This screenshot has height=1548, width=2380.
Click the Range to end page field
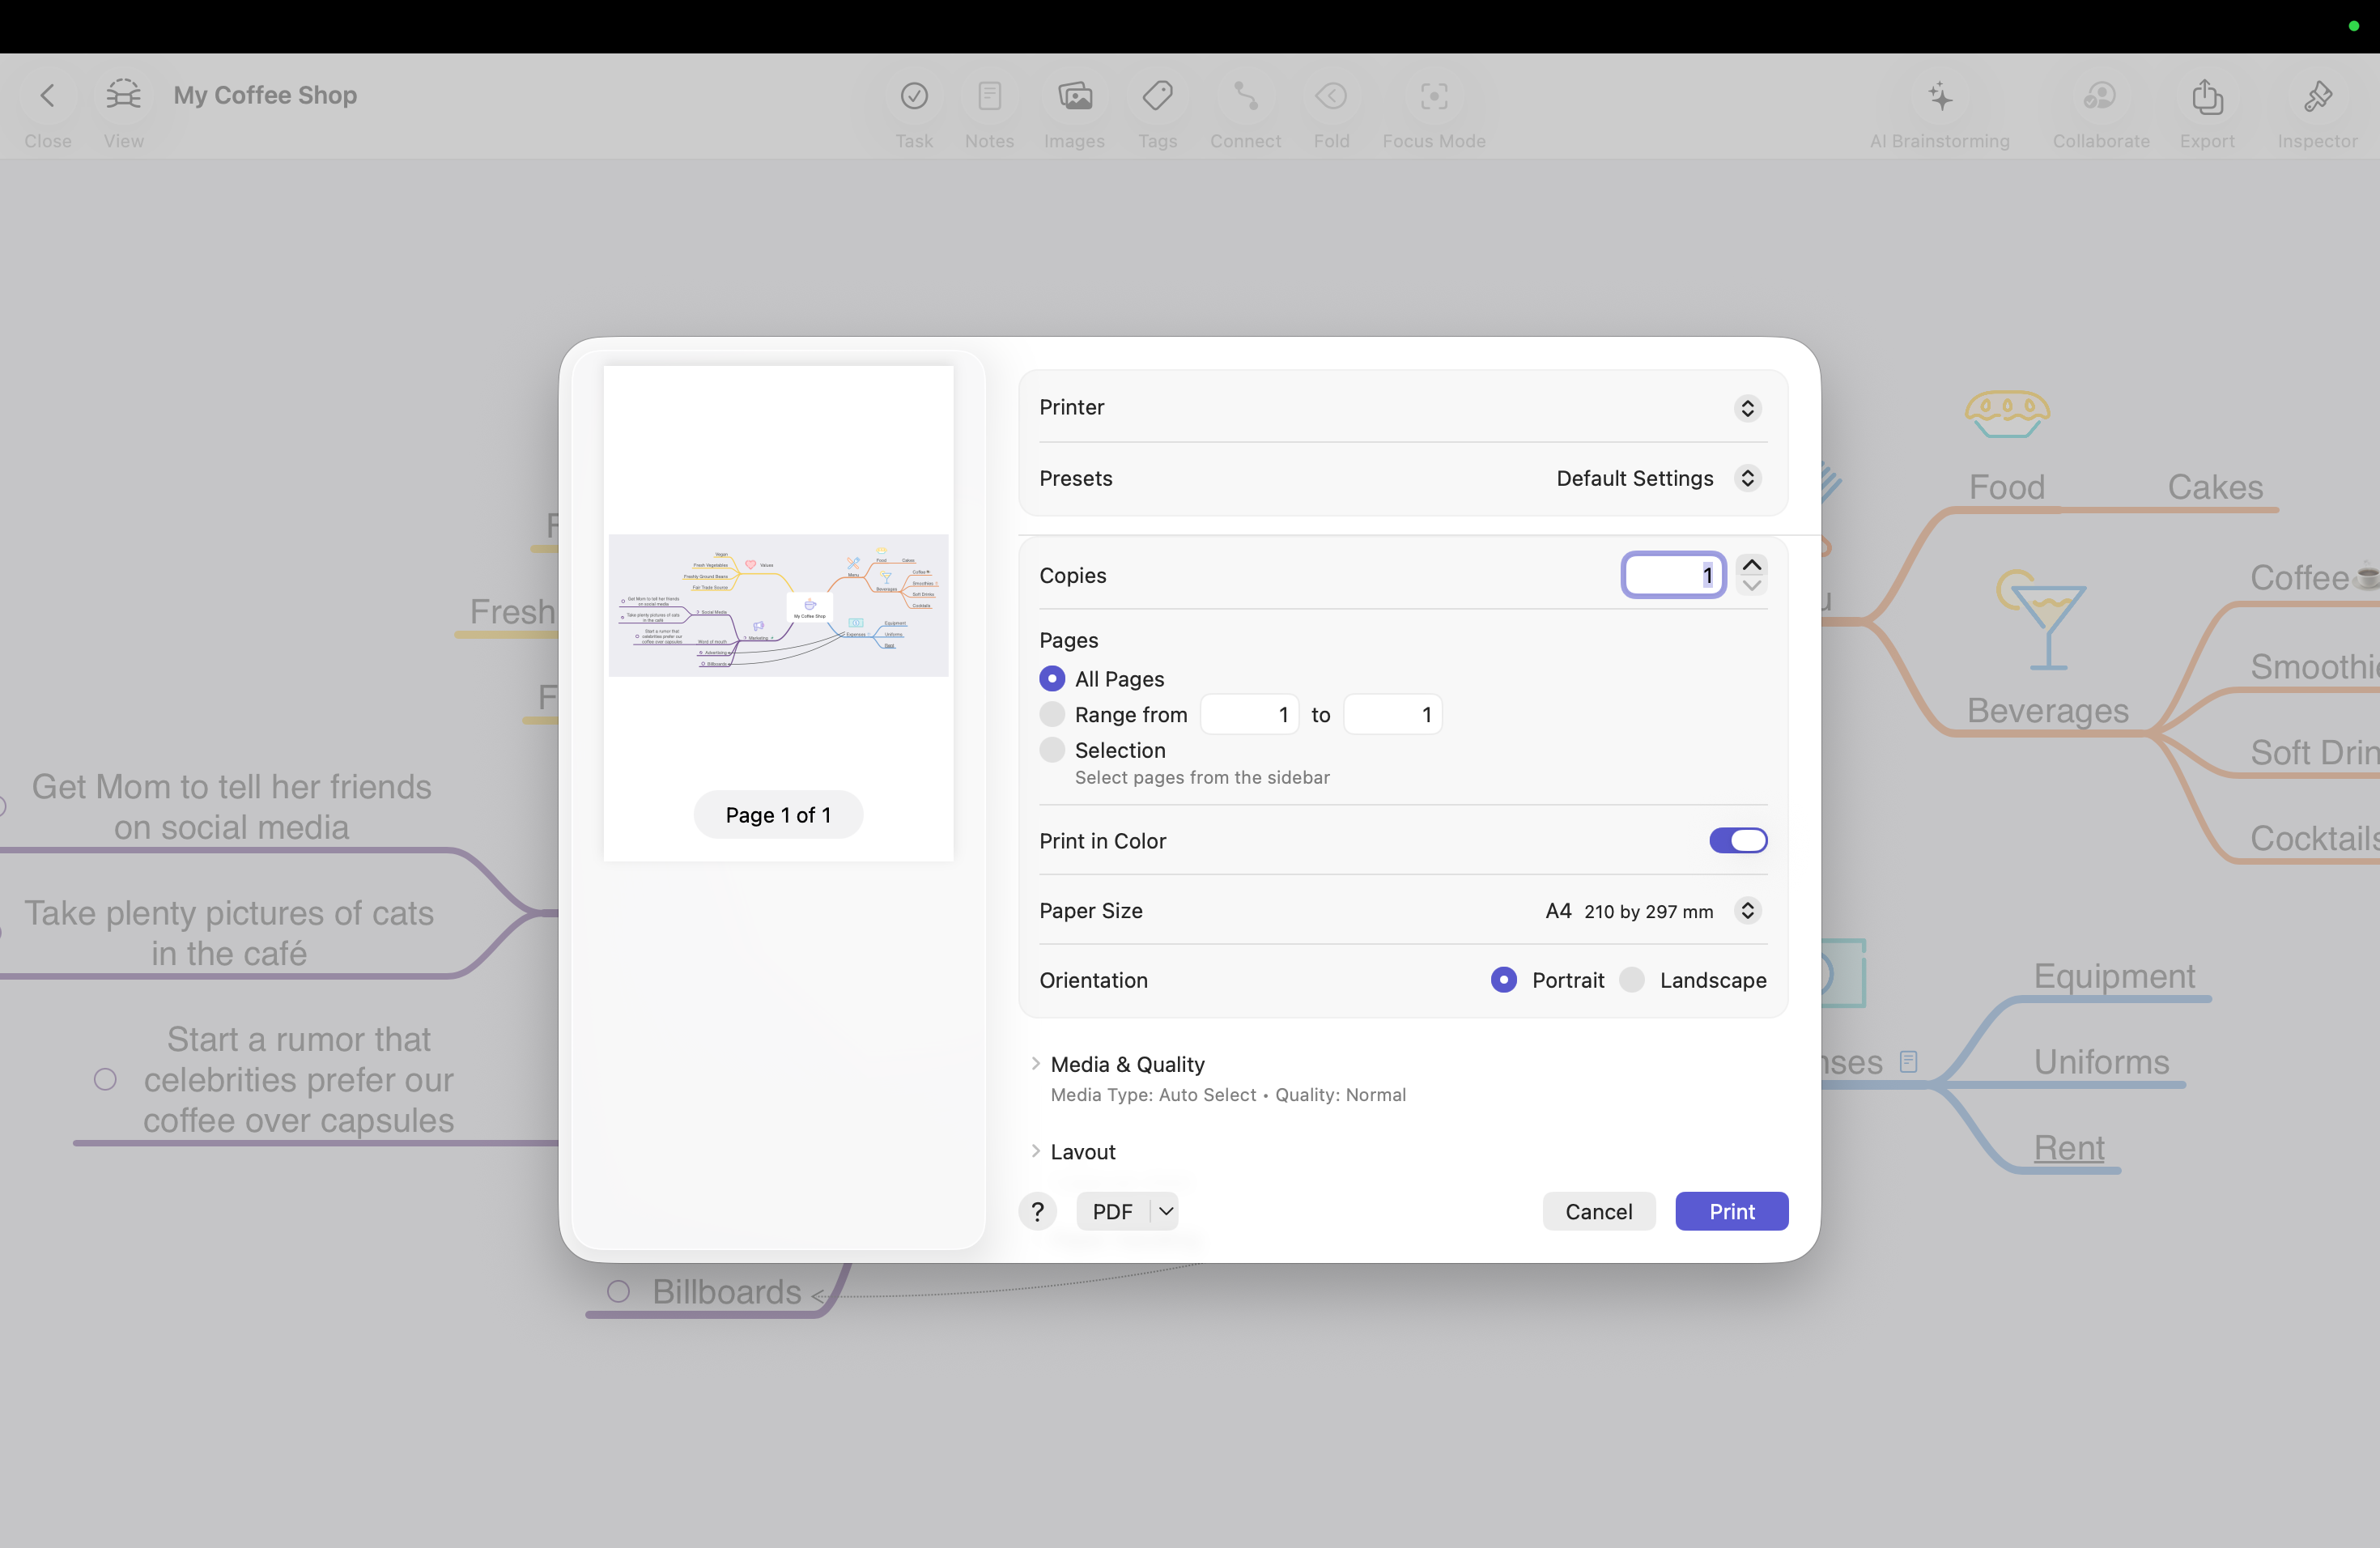(1392, 714)
